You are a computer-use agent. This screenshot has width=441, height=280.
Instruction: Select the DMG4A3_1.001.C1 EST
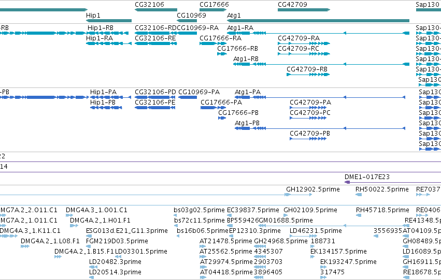point(69,215)
